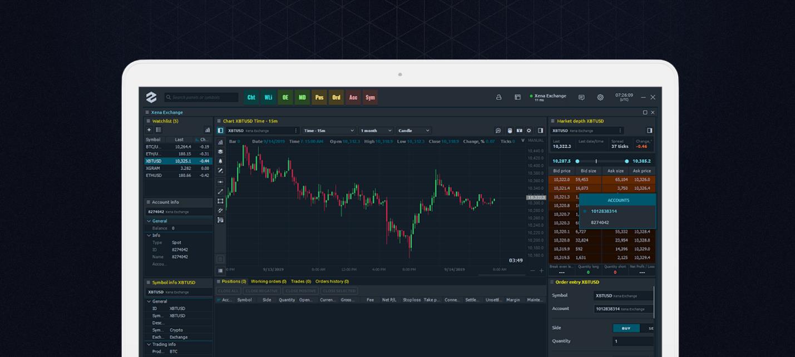Toggle the chart's left sidebar panel button
The width and height of the screenshot is (795, 357).
coord(220,130)
